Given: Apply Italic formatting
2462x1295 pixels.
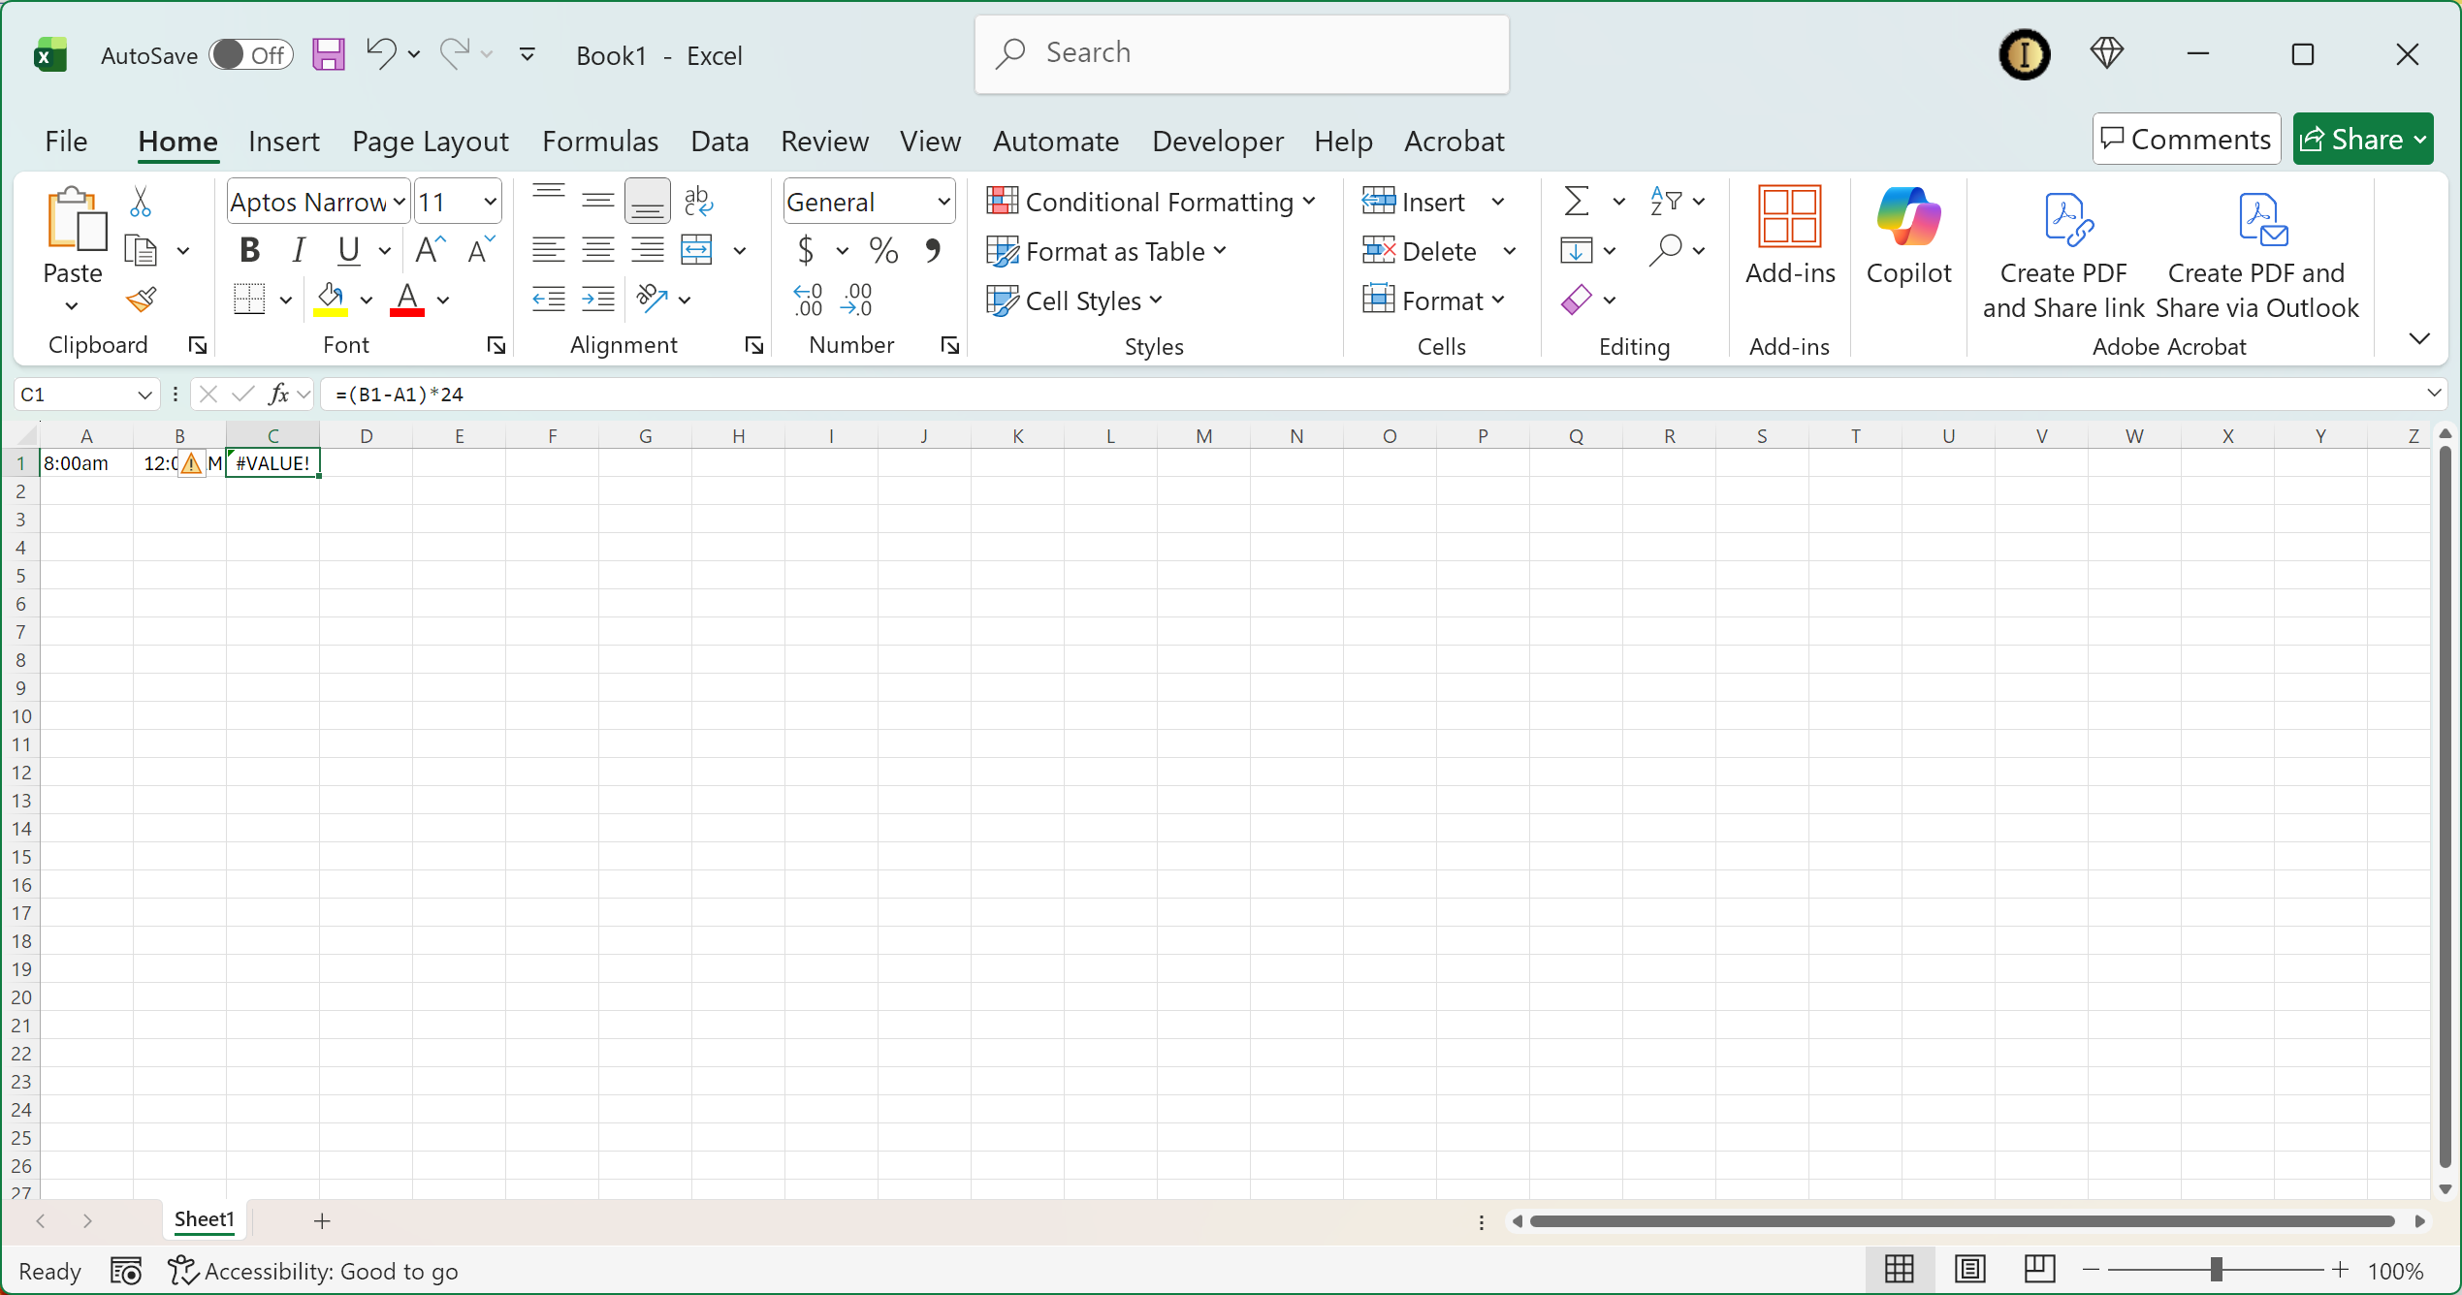Looking at the screenshot, I should (299, 249).
